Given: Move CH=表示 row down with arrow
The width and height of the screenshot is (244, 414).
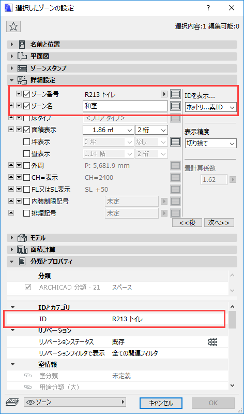Looking at the screenshot, I should [x=19, y=177].
